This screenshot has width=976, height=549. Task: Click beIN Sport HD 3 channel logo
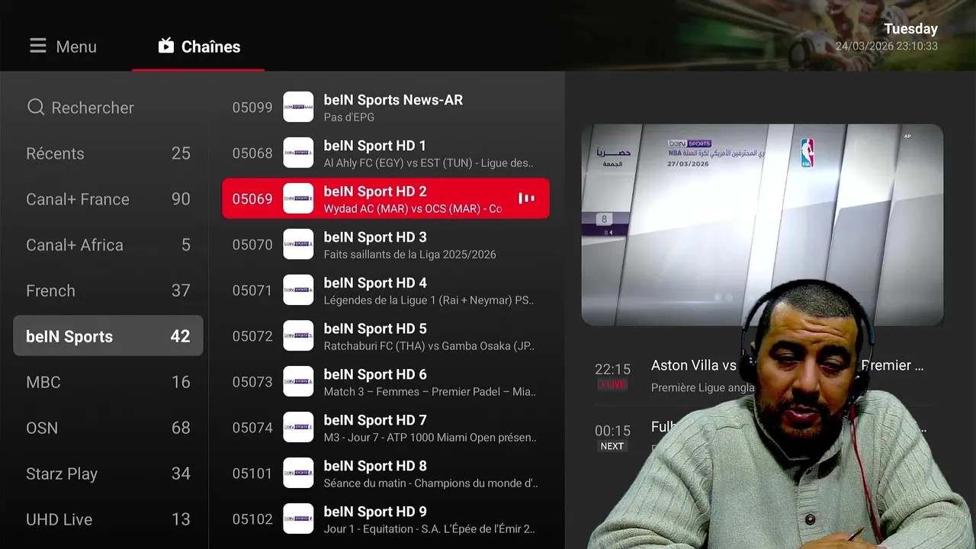298,244
